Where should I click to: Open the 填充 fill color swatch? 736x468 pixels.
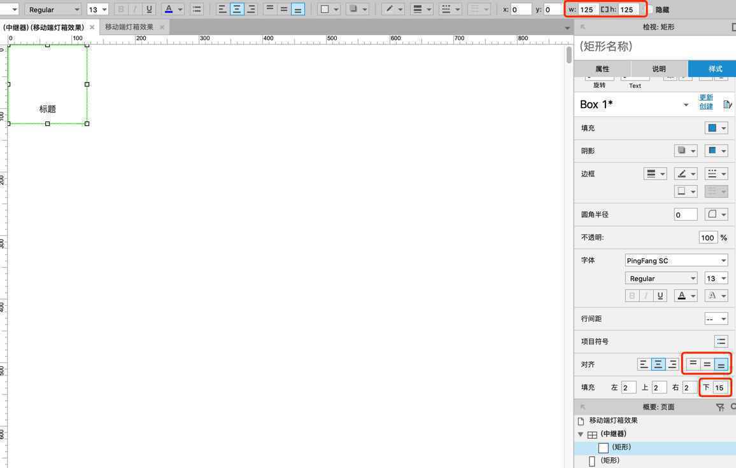(x=716, y=128)
